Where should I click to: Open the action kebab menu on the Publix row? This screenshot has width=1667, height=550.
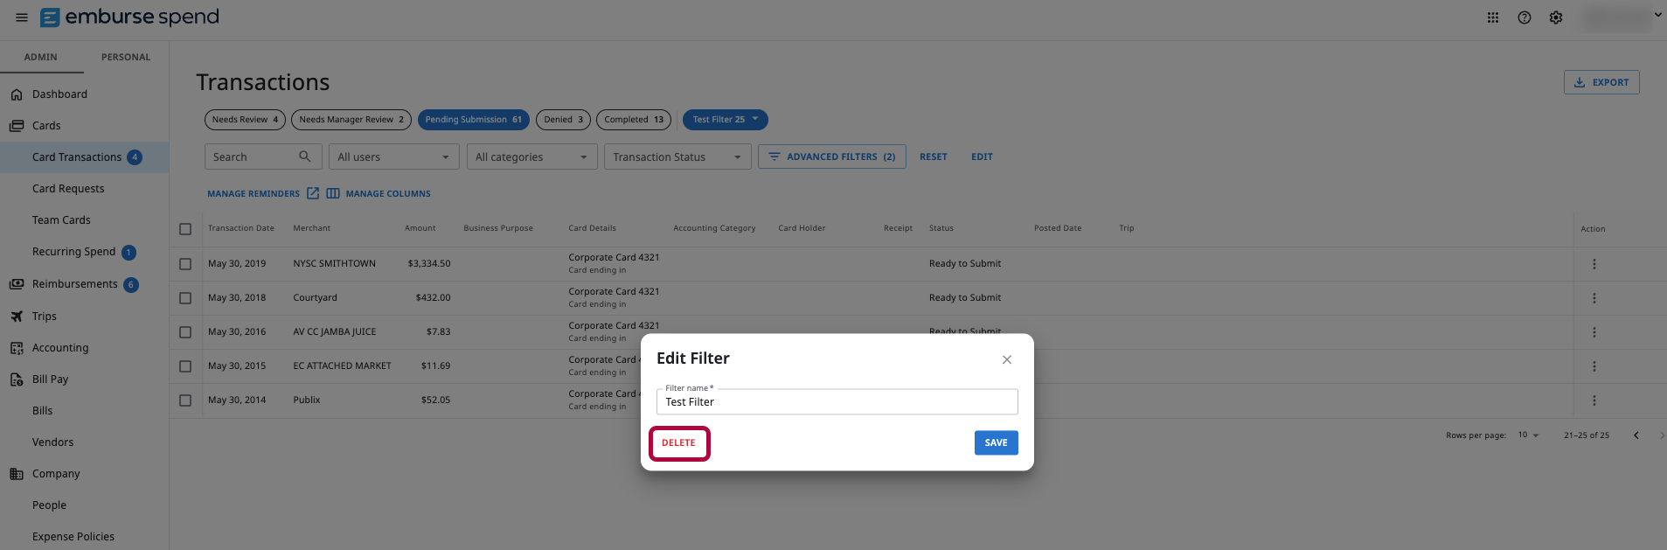pyautogui.click(x=1594, y=400)
